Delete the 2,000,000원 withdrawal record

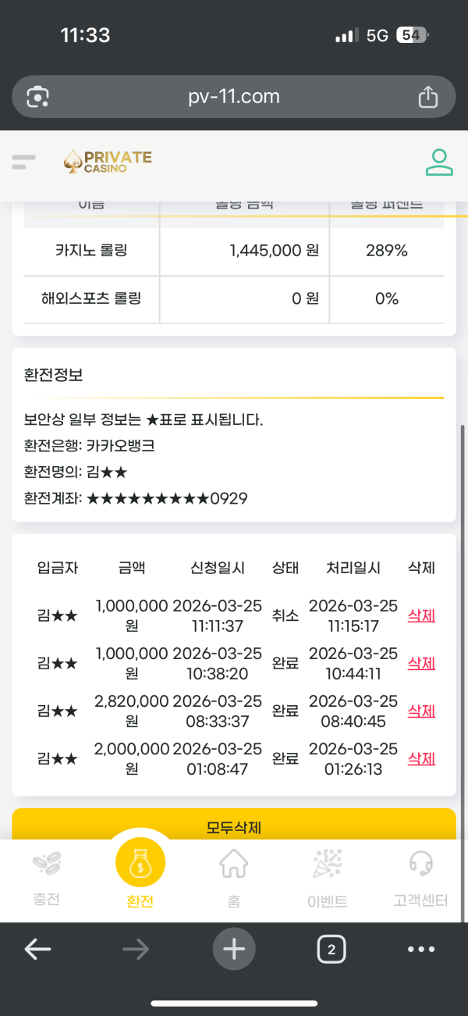click(x=421, y=758)
